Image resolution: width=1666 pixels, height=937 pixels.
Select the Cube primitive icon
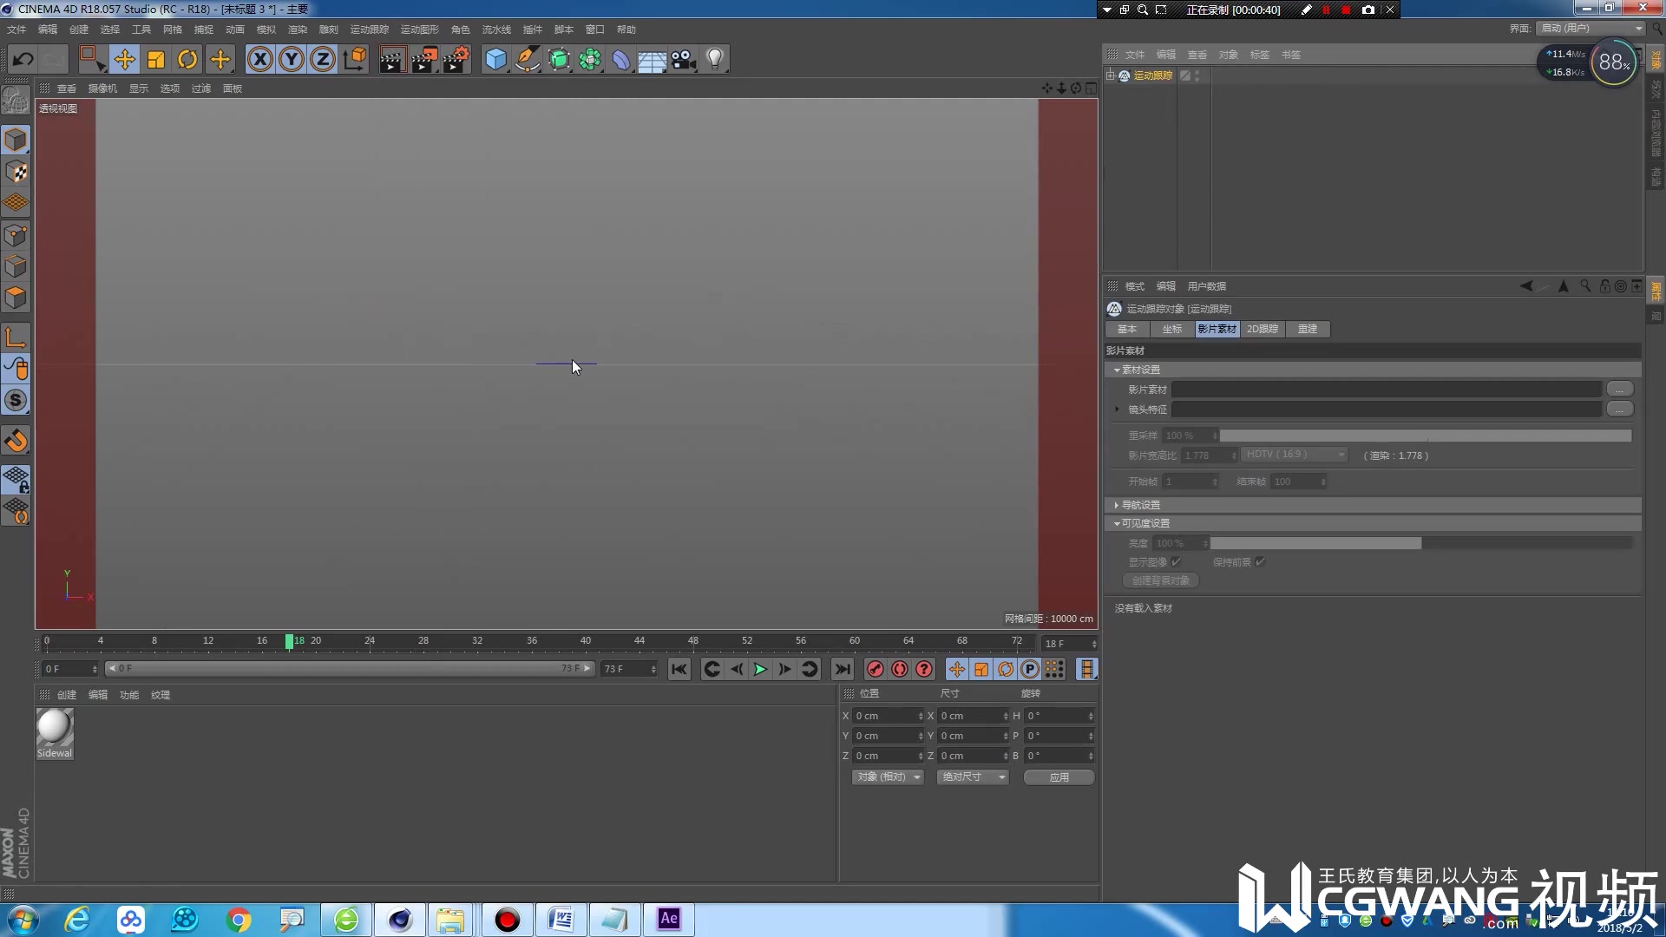(495, 59)
